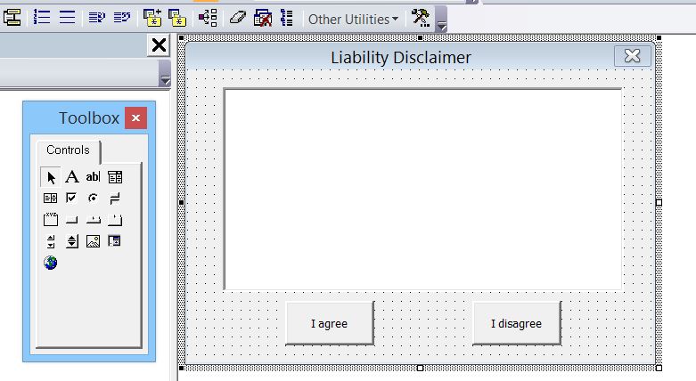Pick the TextBox control tool
This screenshot has width=696, height=381.
click(x=93, y=177)
